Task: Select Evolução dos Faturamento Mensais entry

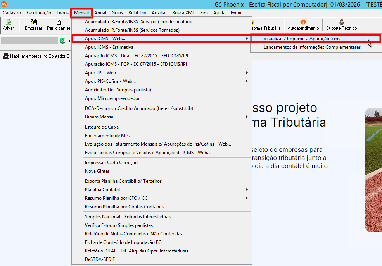Action: (162, 144)
